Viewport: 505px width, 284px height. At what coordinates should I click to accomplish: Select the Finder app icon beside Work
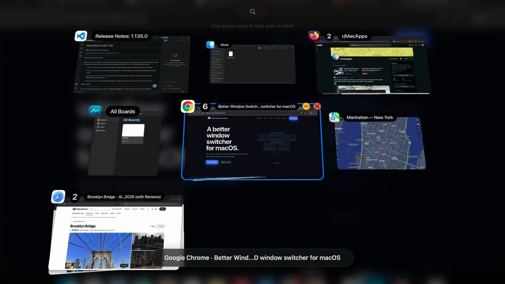click(x=211, y=45)
